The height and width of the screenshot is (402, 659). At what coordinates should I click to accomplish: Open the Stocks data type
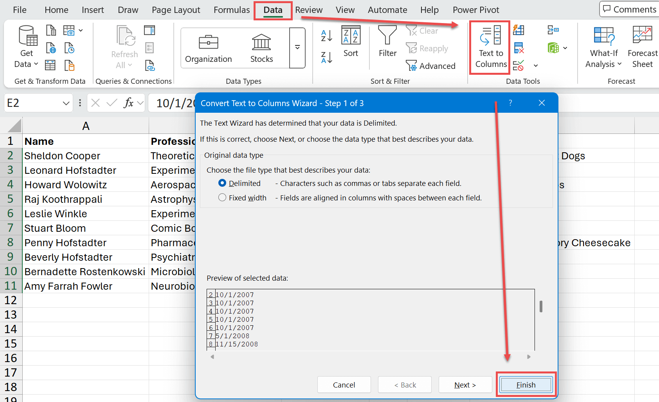pyautogui.click(x=261, y=47)
